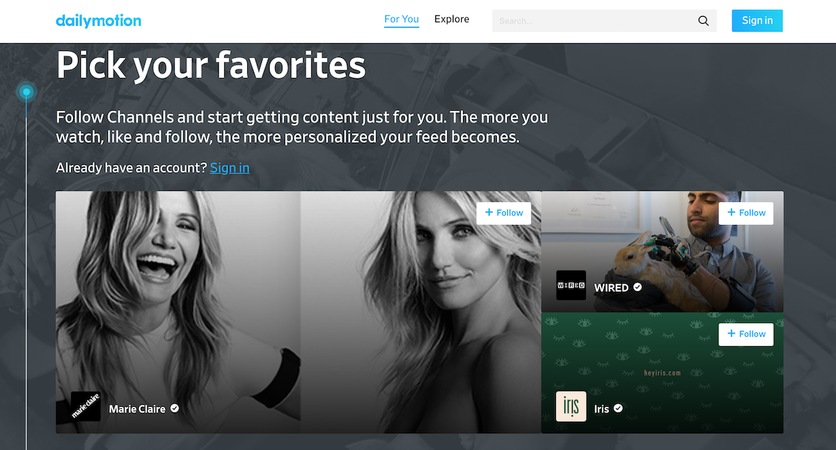Click the Marie Claire channel logo
The image size is (836, 450).
(86, 407)
